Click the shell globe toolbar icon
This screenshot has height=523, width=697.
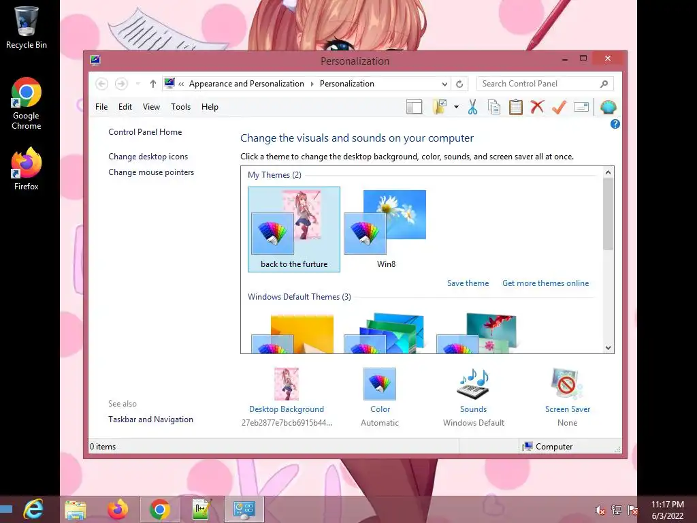coord(608,107)
